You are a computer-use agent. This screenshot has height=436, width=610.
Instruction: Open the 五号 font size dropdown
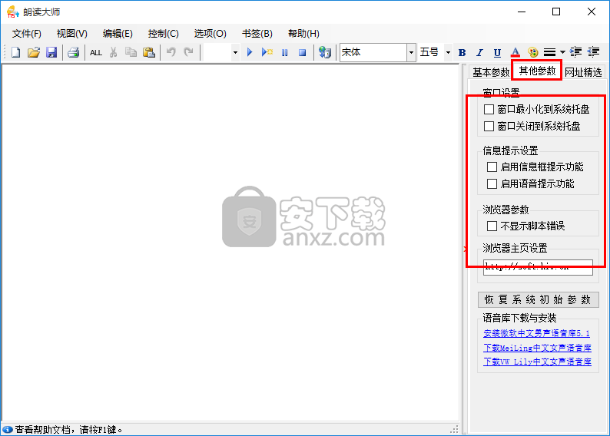point(448,52)
